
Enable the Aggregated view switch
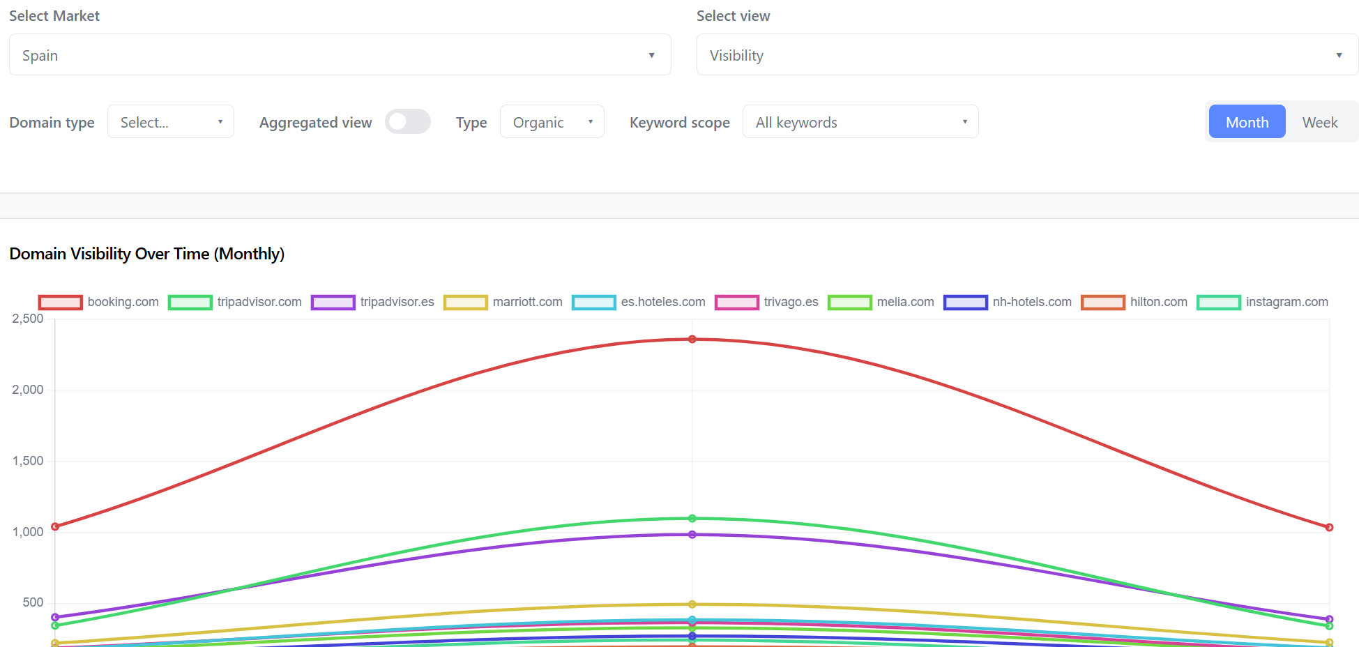408,122
